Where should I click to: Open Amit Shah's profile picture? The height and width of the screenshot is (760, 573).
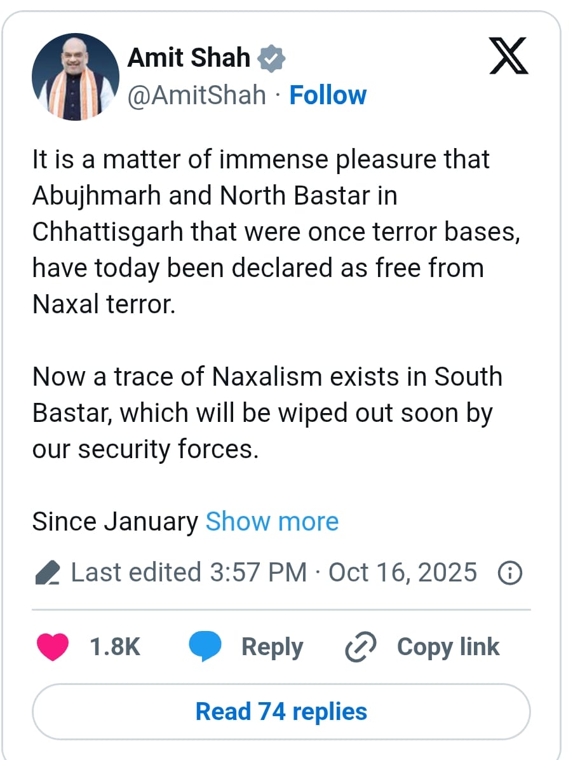click(76, 77)
